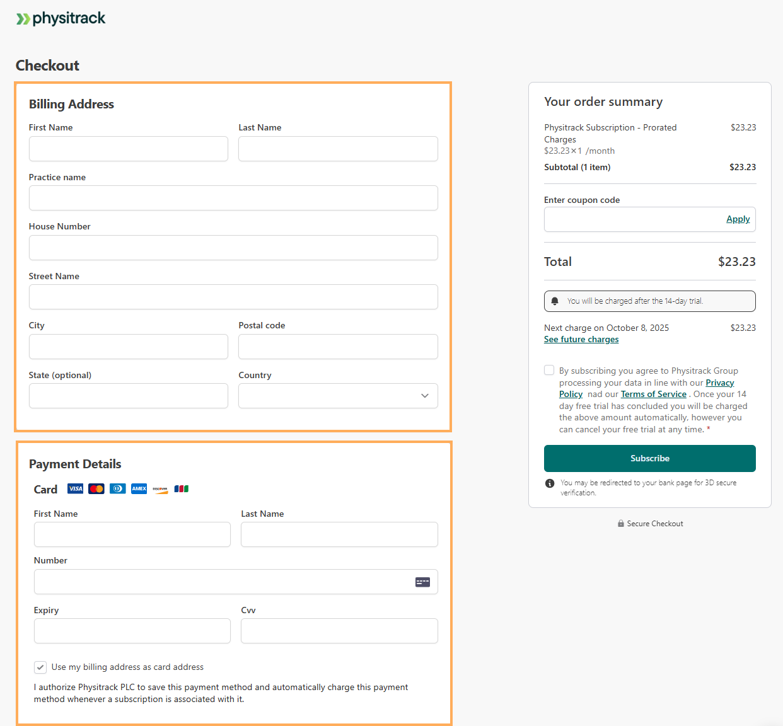Click the card icon inside the Number field

click(x=422, y=582)
